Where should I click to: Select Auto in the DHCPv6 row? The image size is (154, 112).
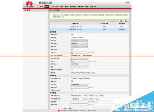[x=83, y=99]
